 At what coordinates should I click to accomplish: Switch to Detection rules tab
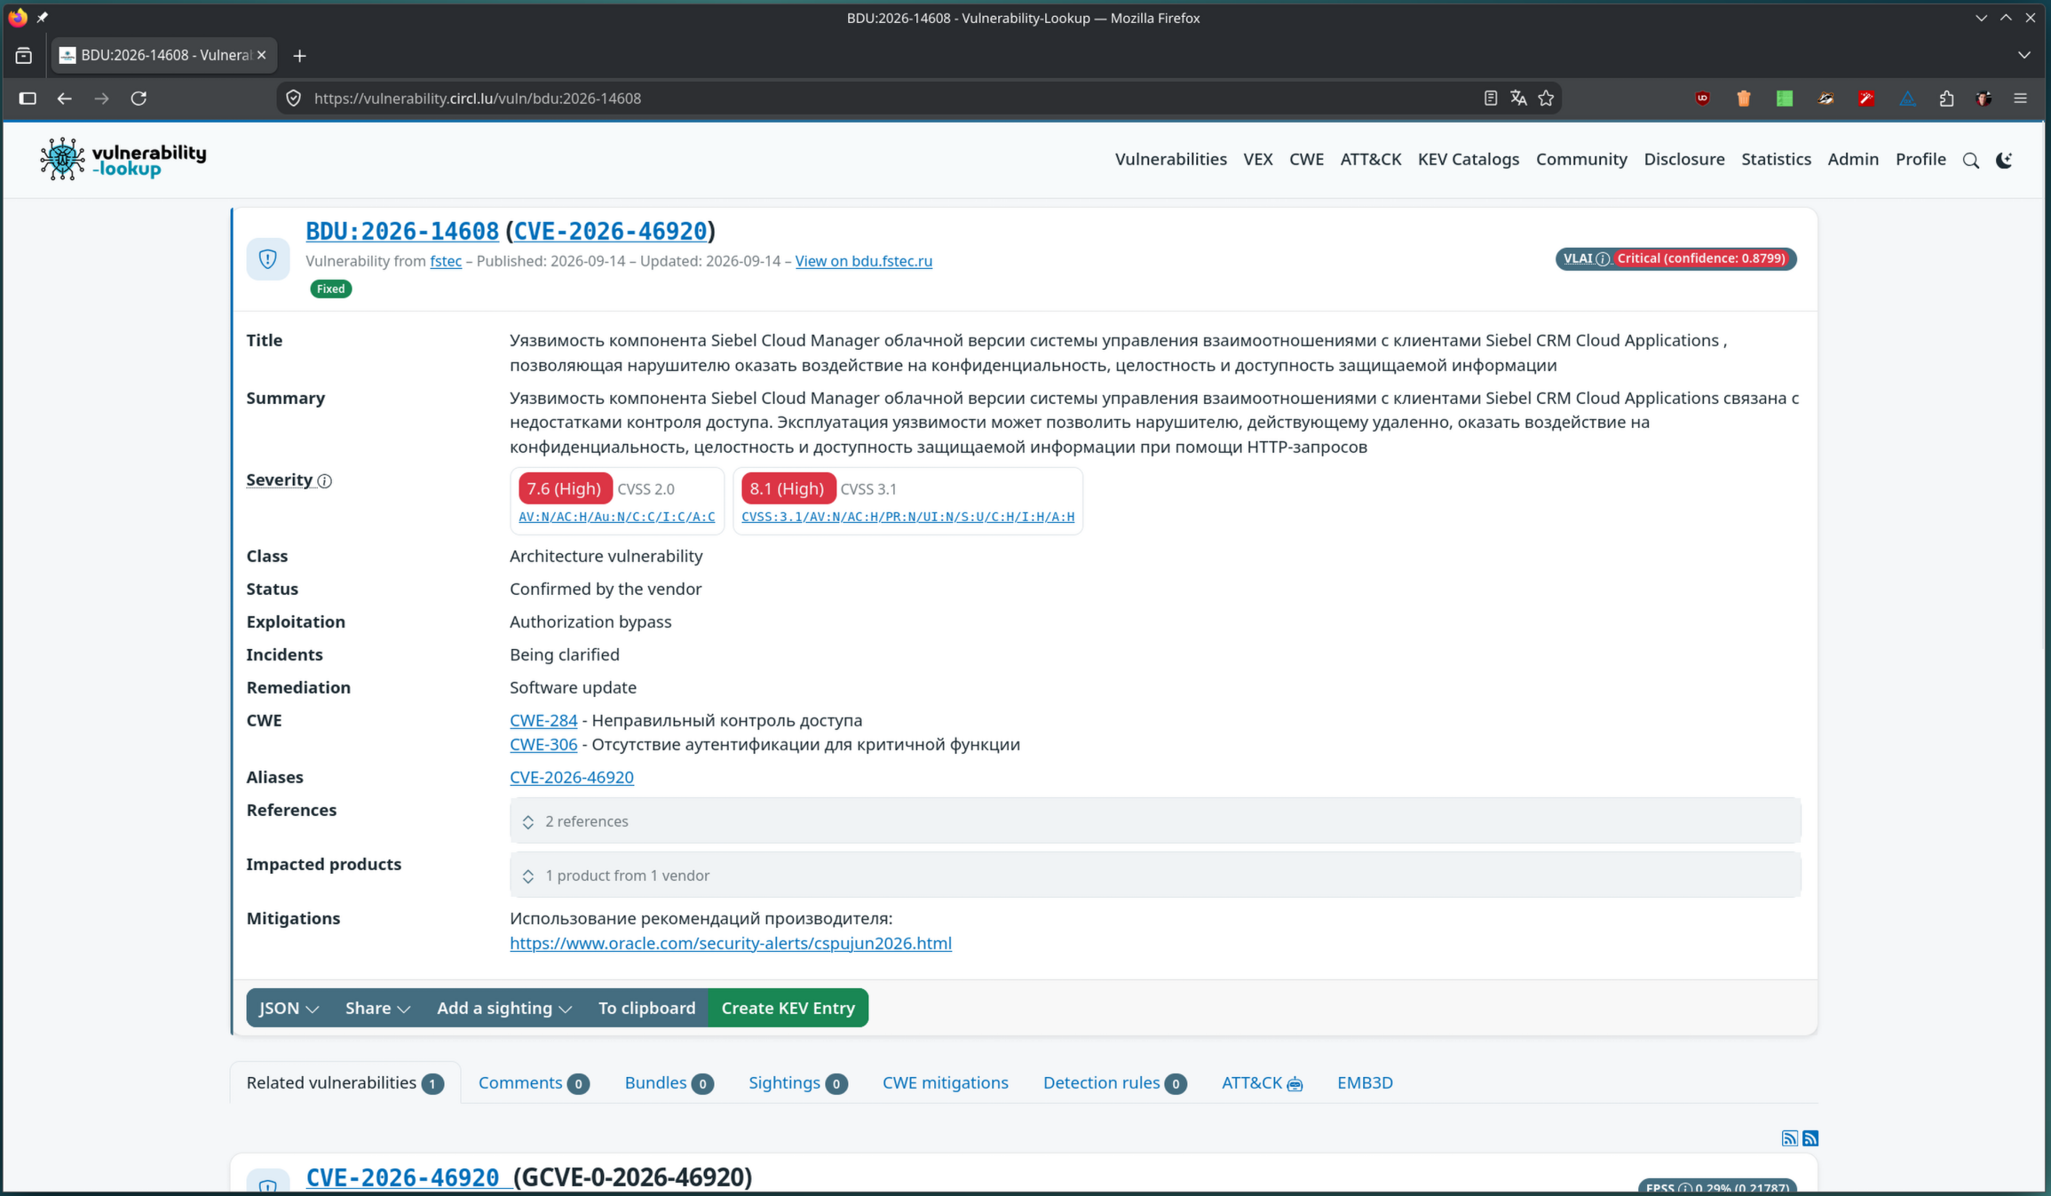(x=1114, y=1082)
